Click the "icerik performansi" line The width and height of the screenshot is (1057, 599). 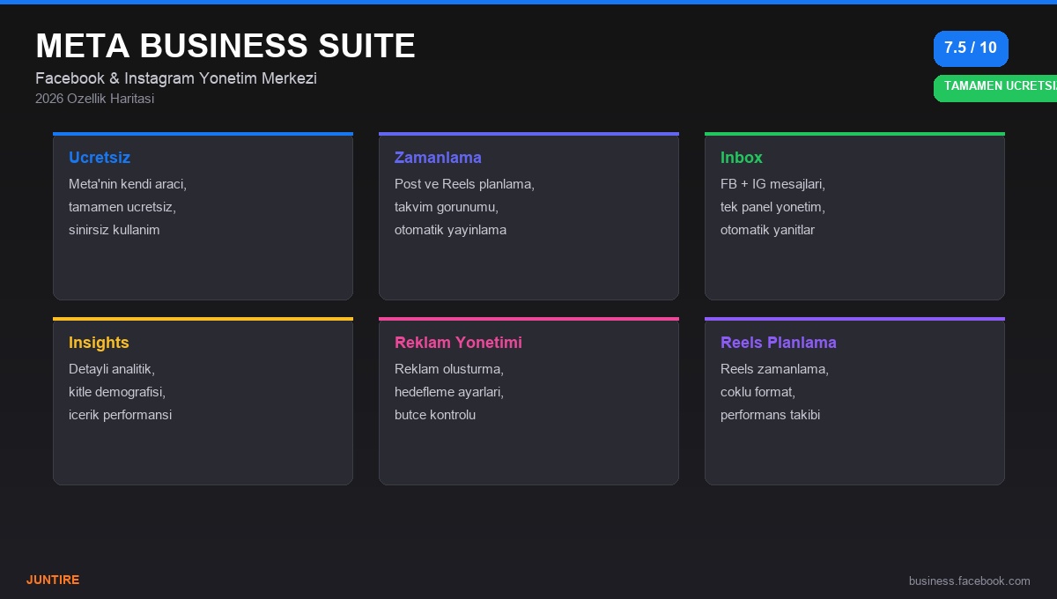pos(120,415)
